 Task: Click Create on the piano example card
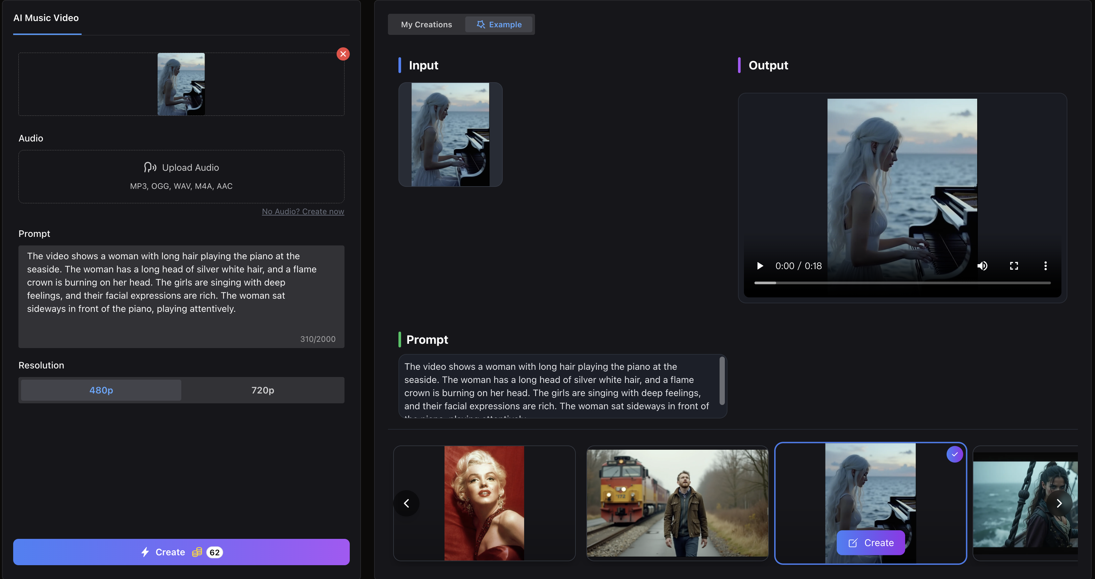(871, 542)
